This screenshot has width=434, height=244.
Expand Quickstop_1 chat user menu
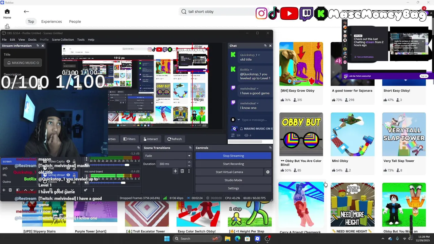pyautogui.click(x=259, y=55)
